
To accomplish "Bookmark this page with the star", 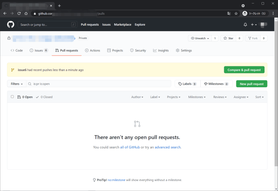I will pos(236,13).
